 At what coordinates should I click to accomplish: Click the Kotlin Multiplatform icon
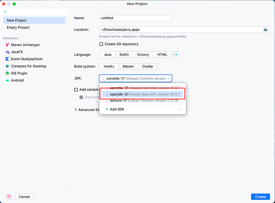[x=7, y=59]
